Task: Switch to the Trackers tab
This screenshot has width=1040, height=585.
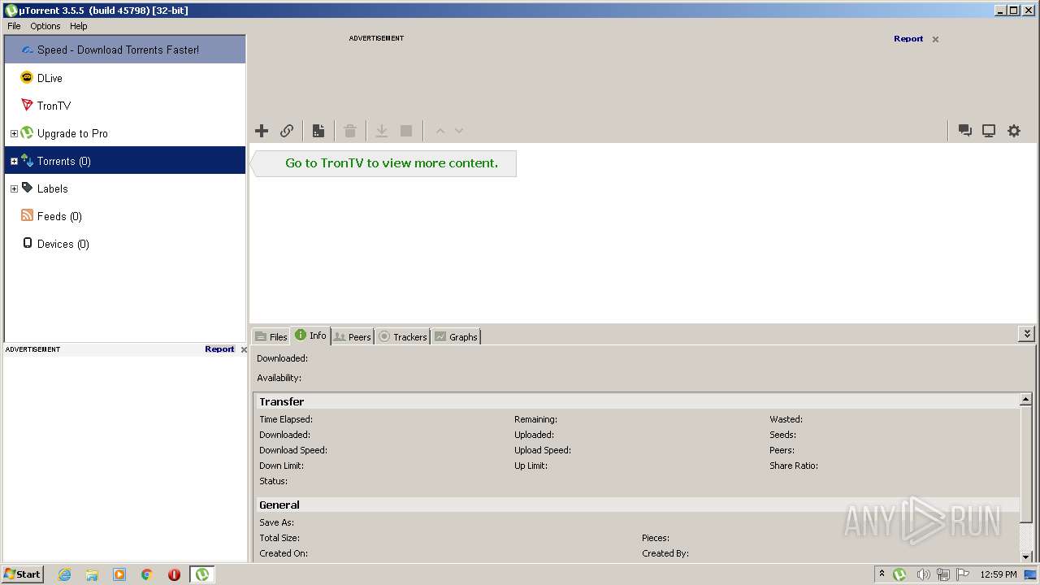Action: tap(403, 336)
